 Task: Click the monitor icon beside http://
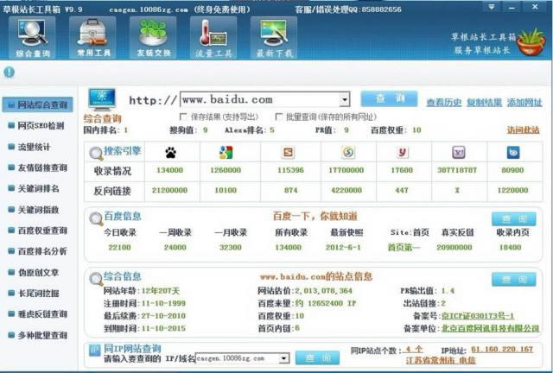pyautogui.click(x=102, y=99)
